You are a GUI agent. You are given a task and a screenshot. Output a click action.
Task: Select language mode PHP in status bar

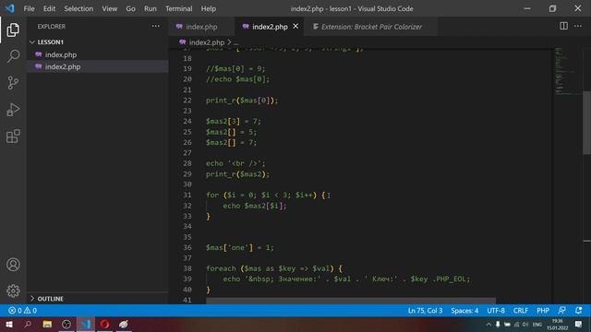point(543,311)
